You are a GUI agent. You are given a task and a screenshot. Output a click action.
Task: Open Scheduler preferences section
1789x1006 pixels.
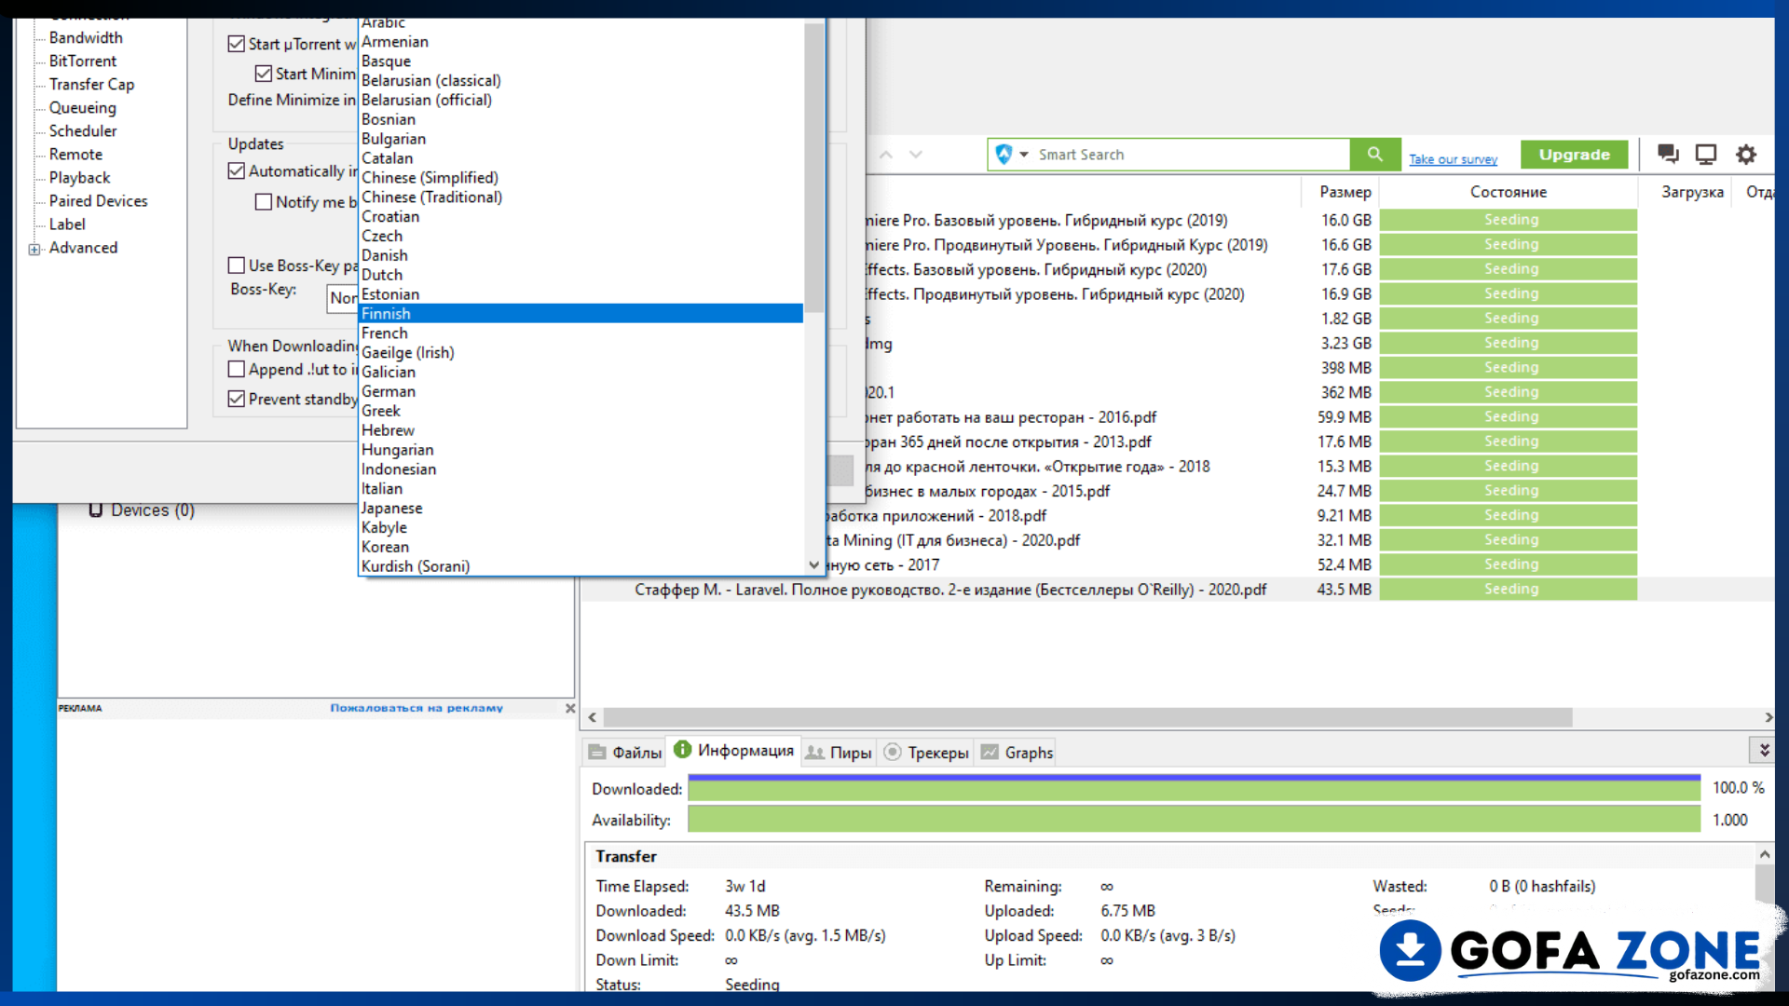tap(83, 130)
